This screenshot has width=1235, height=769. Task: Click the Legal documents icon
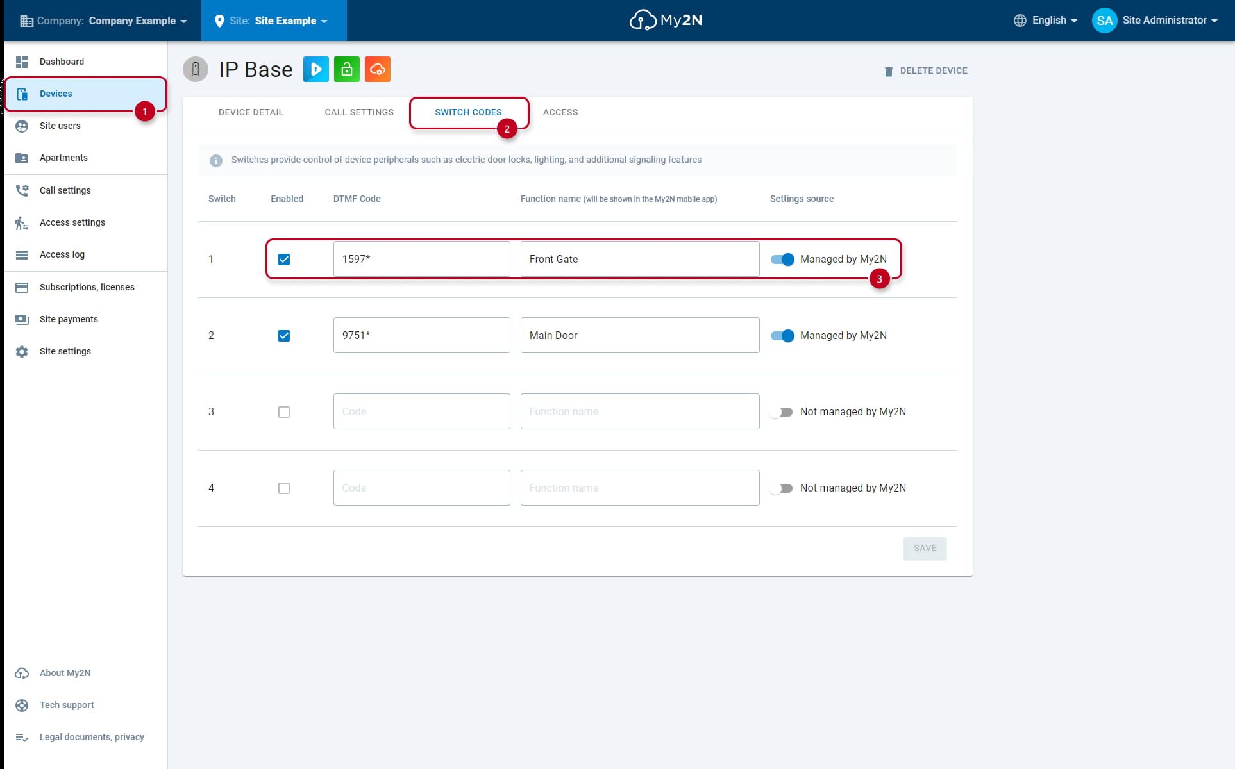pyautogui.click(x=22, y=737)
